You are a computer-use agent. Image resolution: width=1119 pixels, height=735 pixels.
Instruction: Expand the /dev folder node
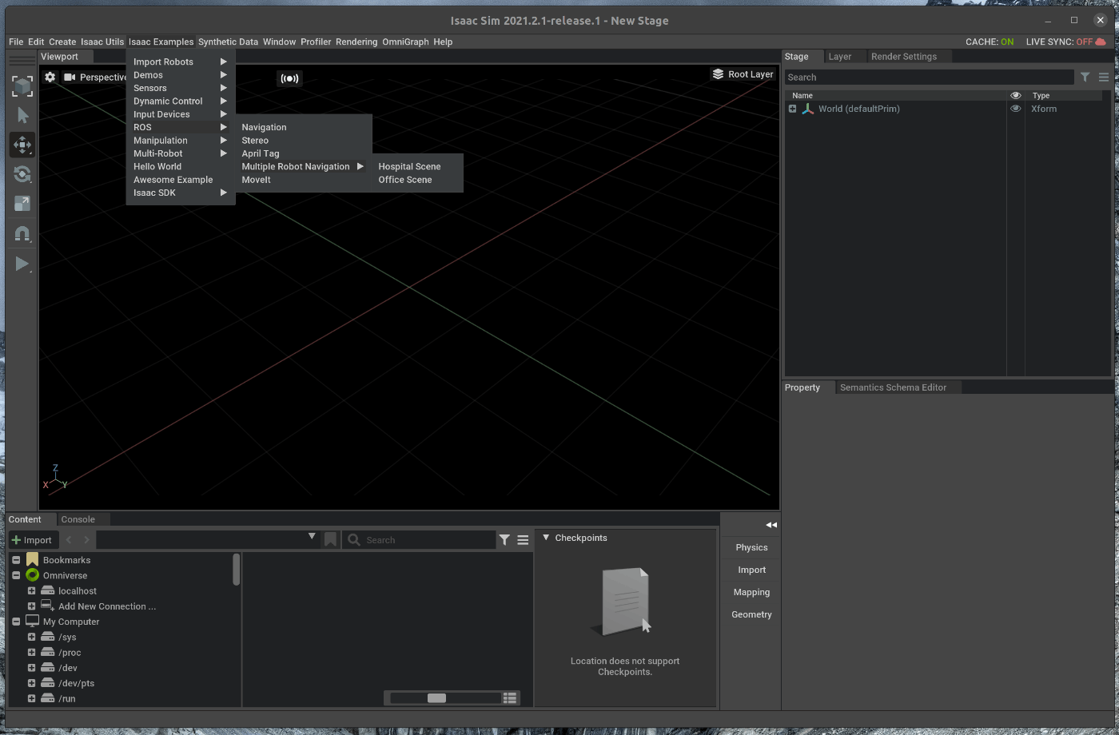point(31,668)
